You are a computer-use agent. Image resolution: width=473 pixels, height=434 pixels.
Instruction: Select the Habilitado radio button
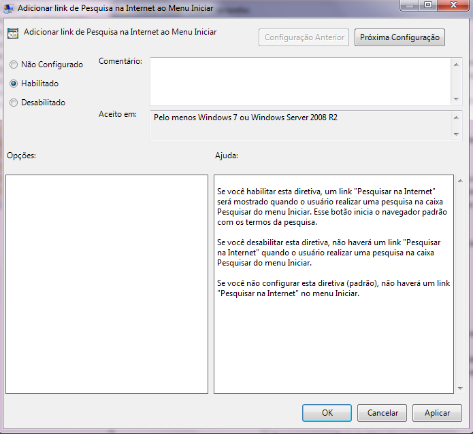point(14,84)
